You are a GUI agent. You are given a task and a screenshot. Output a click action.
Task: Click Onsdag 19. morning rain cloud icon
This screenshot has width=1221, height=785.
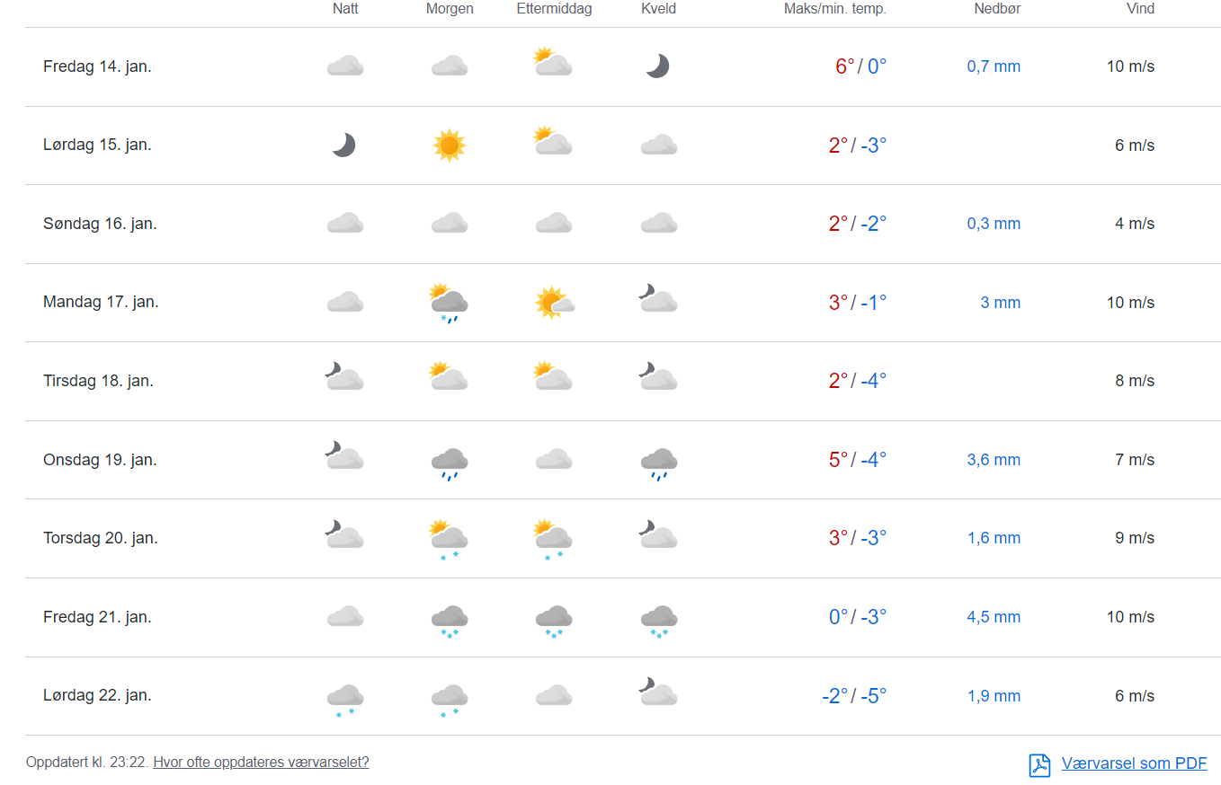449,463
